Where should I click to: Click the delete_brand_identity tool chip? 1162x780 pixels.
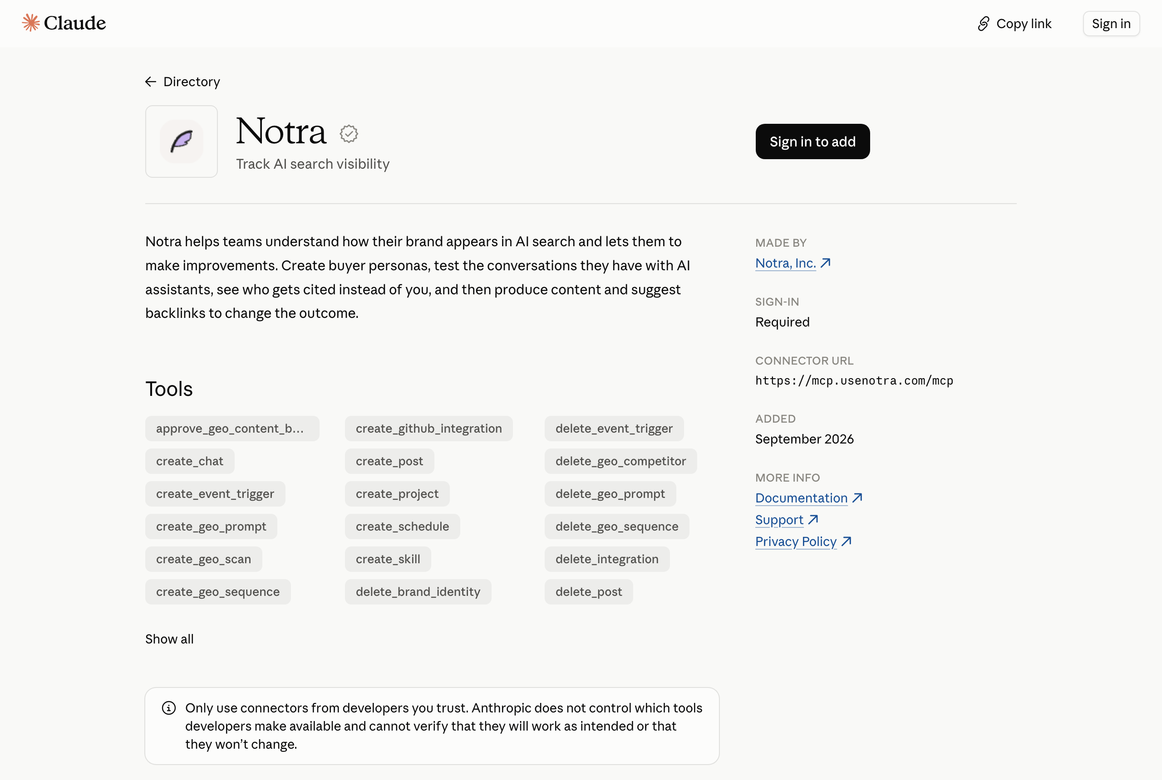[x=418, y=592]
